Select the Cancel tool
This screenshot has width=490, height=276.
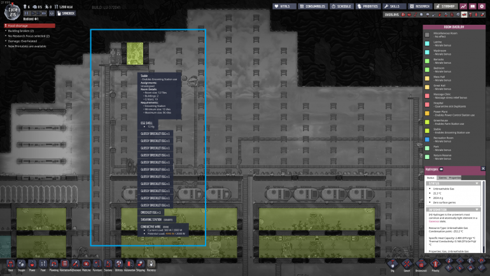click(x=407, y=265)
